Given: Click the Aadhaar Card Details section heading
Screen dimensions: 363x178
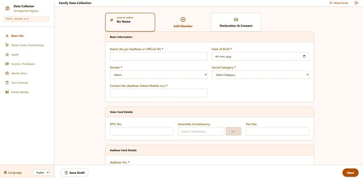Looking at the screenshot, I should [123, 150].
